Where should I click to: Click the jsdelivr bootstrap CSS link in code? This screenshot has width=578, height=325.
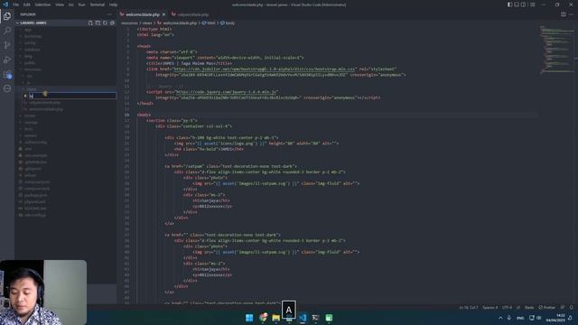264,69
